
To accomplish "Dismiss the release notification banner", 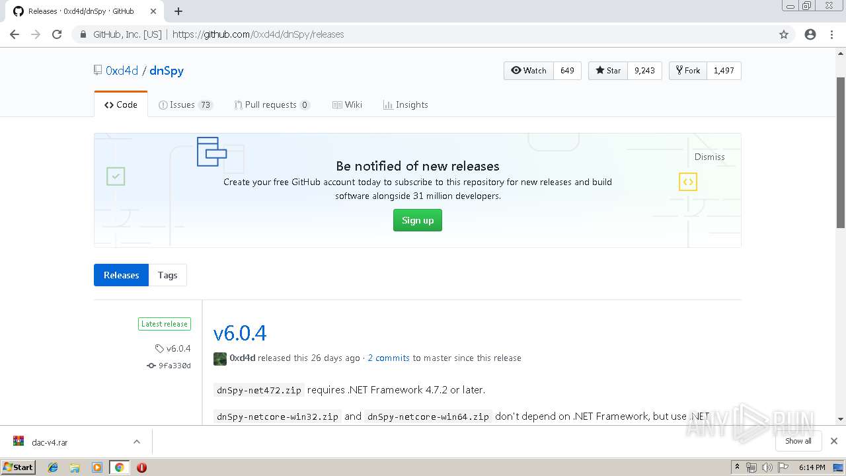I will pyautogui.click(x=709, y=157).
